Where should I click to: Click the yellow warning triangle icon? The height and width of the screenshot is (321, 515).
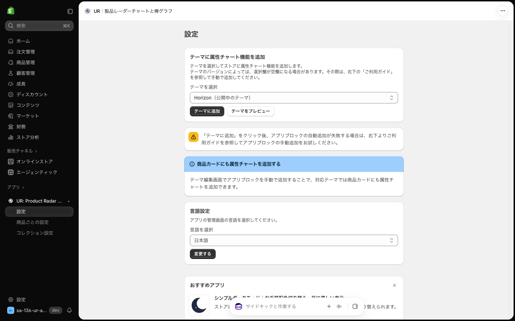coord(193,137)
